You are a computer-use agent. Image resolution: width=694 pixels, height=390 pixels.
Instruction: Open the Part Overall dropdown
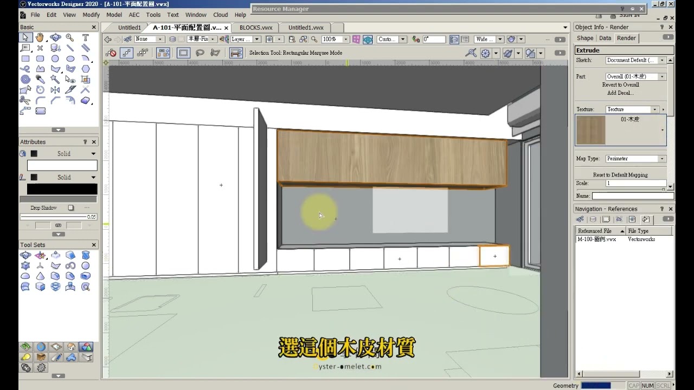point(635,76)
